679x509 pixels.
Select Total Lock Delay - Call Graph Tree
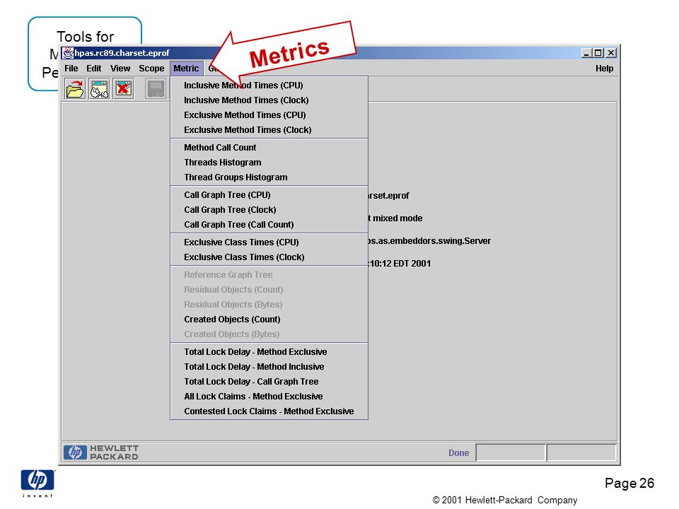(269, 381)
